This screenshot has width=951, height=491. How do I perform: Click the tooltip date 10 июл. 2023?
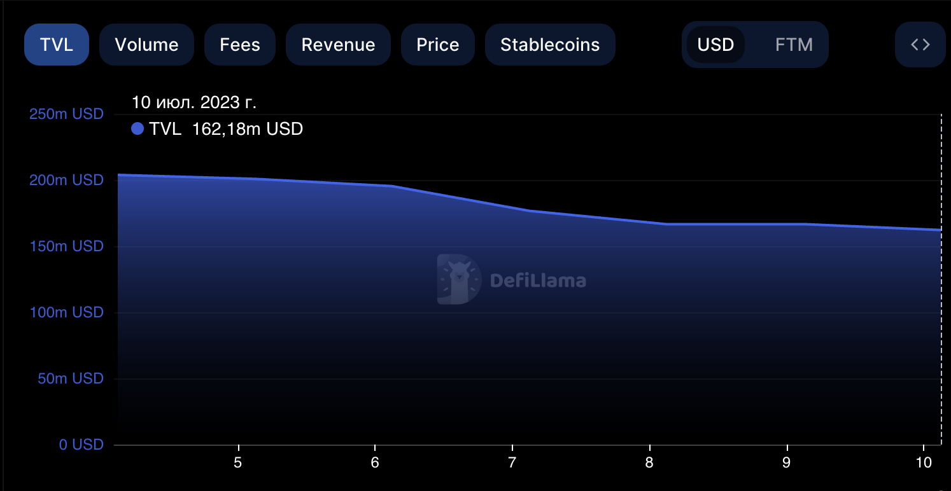coord(194,102)
